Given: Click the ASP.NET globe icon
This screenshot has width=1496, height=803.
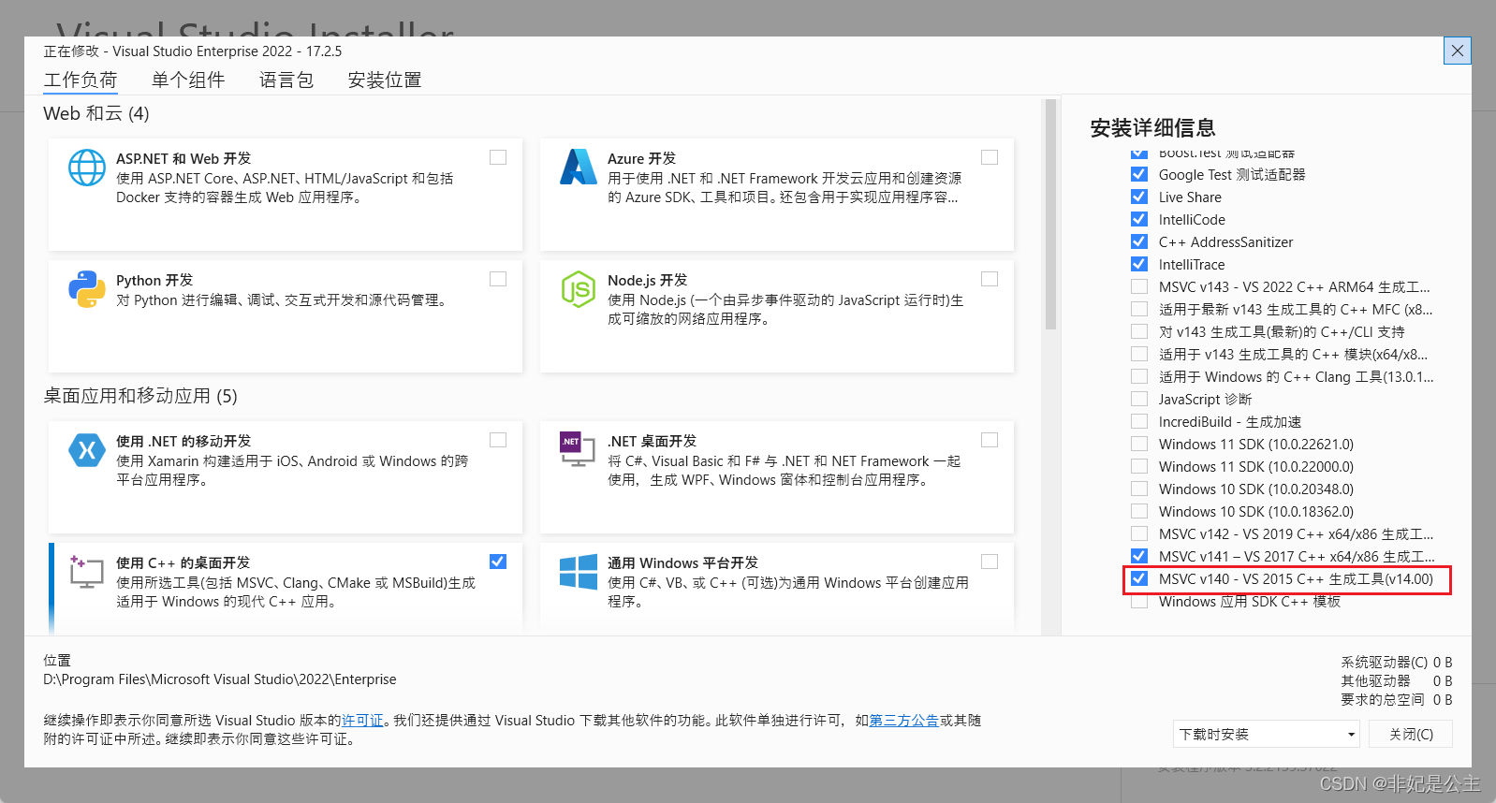Looking at the screenshot, I should pos(87,168).
